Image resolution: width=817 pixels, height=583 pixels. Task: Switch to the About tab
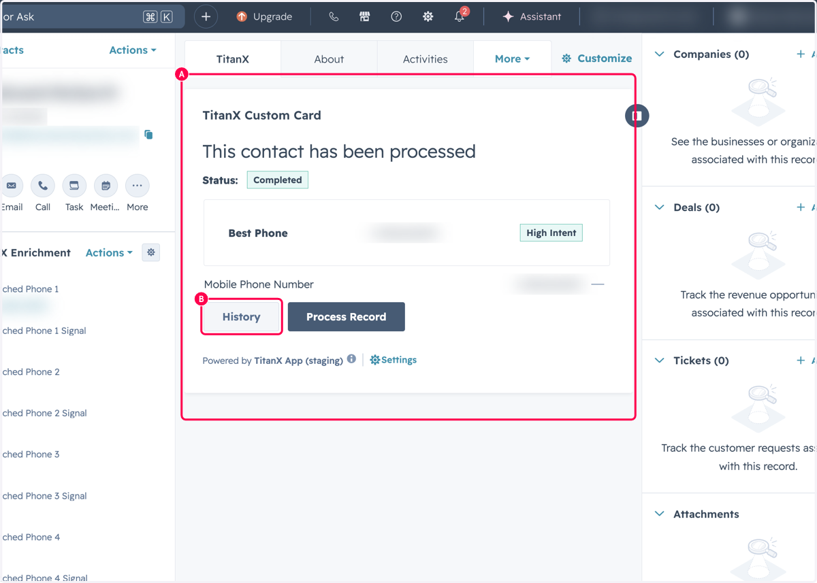pyautogui.click(x=329, y=59)
